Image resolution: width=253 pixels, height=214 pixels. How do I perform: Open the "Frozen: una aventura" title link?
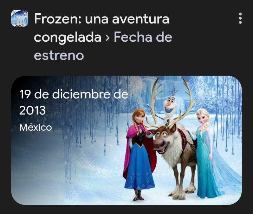(x=102, y=19)
